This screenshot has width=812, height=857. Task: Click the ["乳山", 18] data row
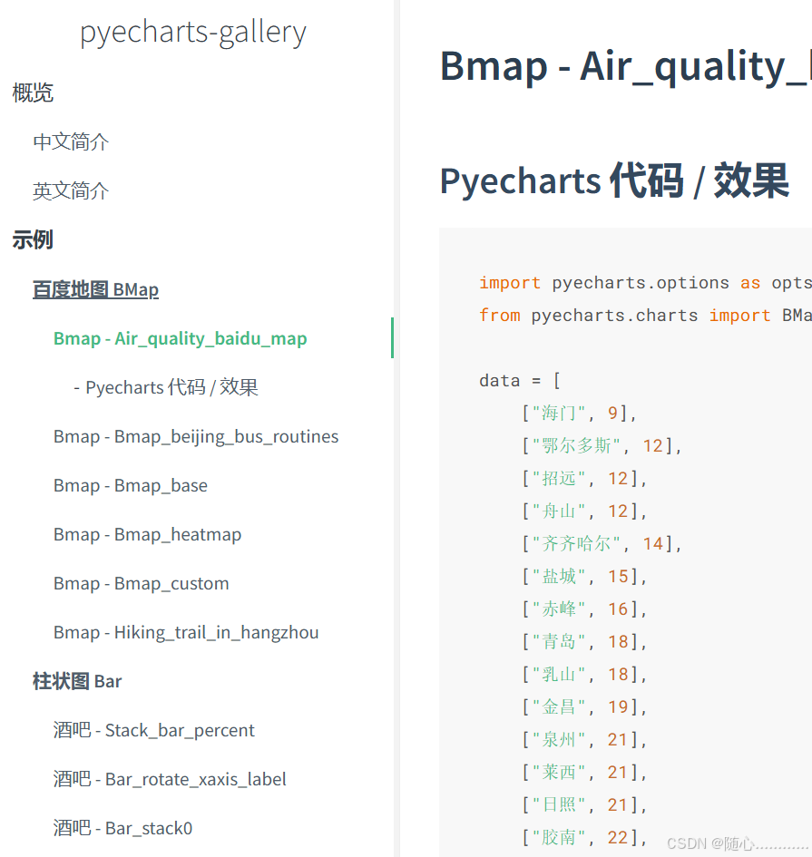[x=584, y=675]
